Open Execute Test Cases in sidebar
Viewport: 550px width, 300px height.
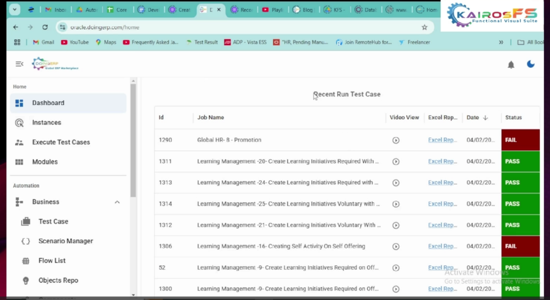(61, 142)
